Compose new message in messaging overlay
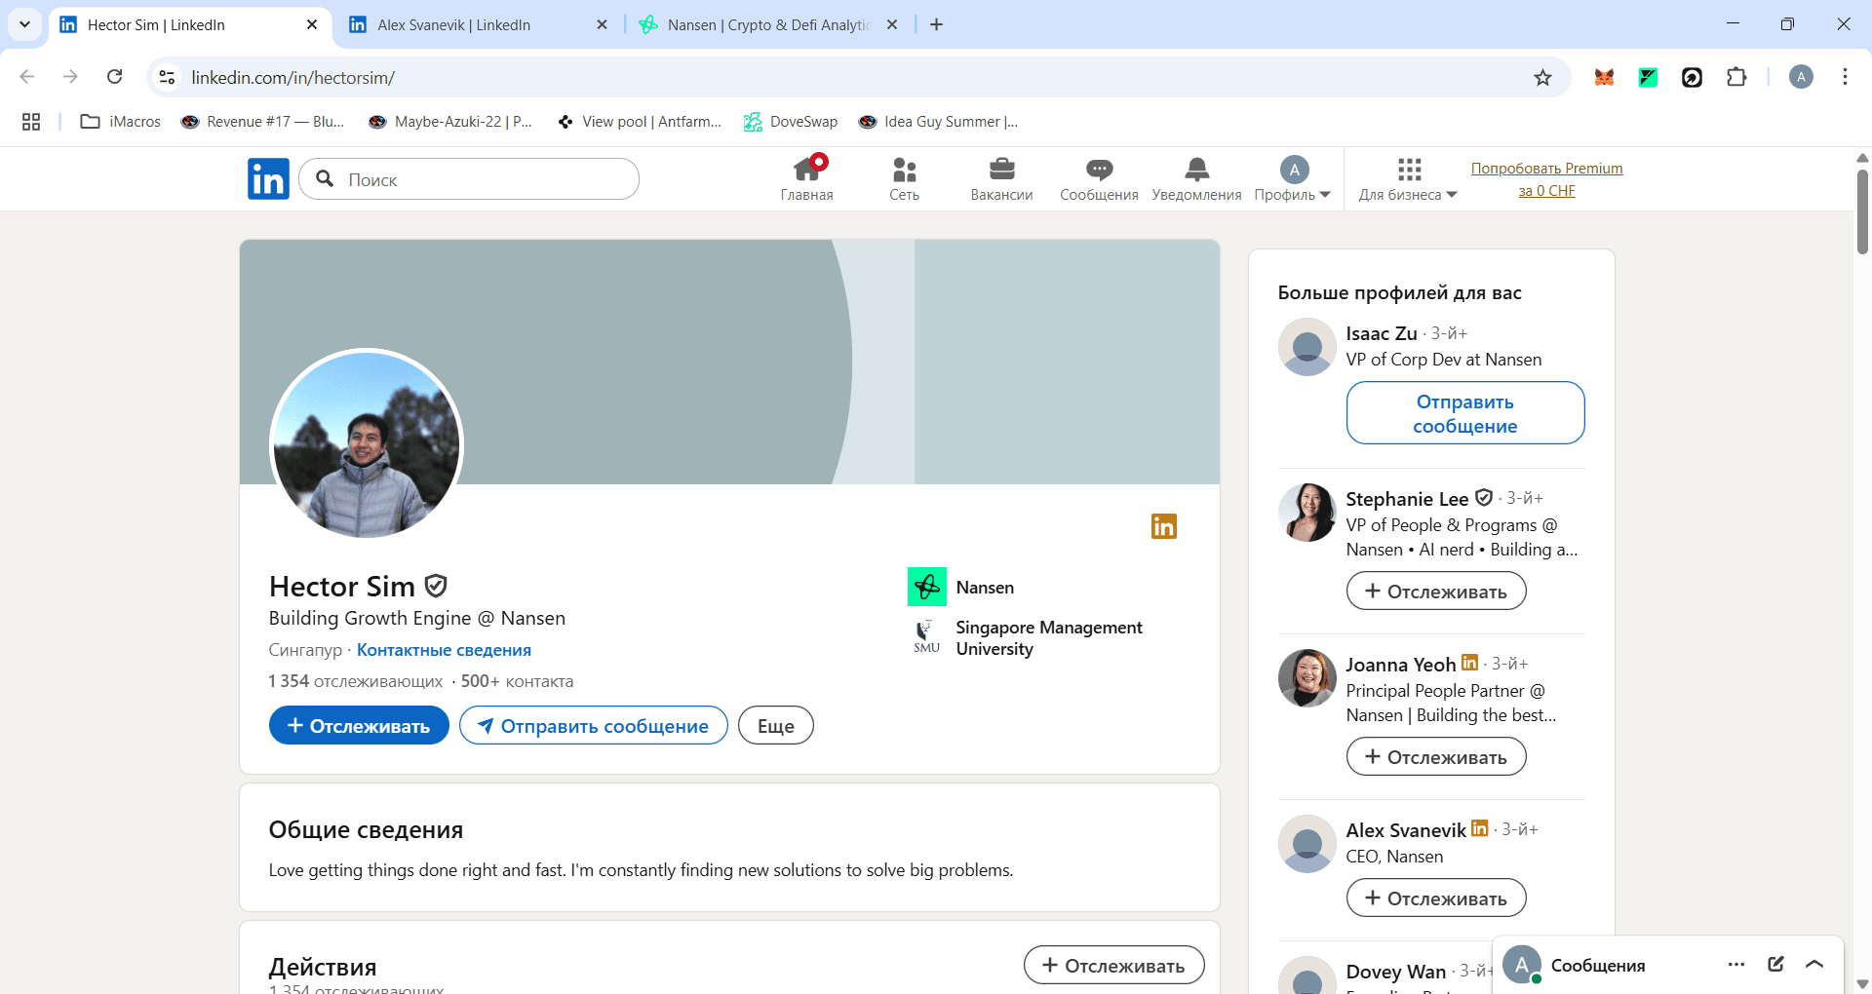This screenshot has width=1872, height=994. point(1775,965)
